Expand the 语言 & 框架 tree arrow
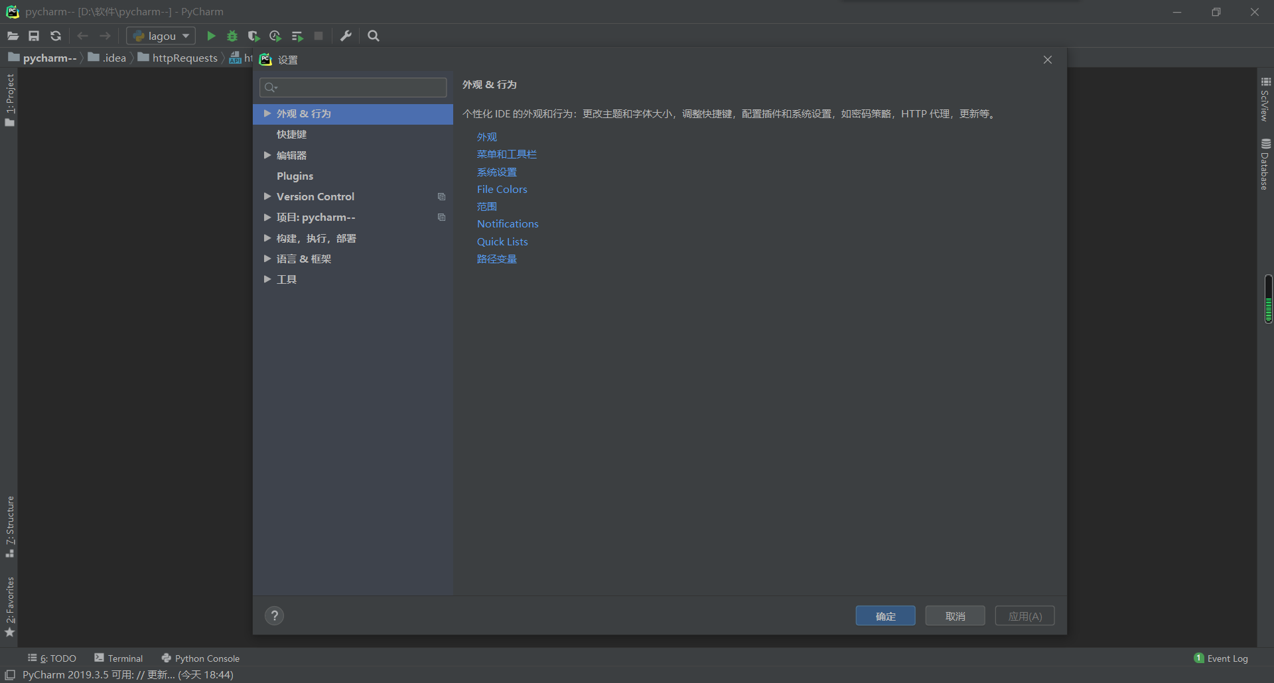 [x=267, y=259]
